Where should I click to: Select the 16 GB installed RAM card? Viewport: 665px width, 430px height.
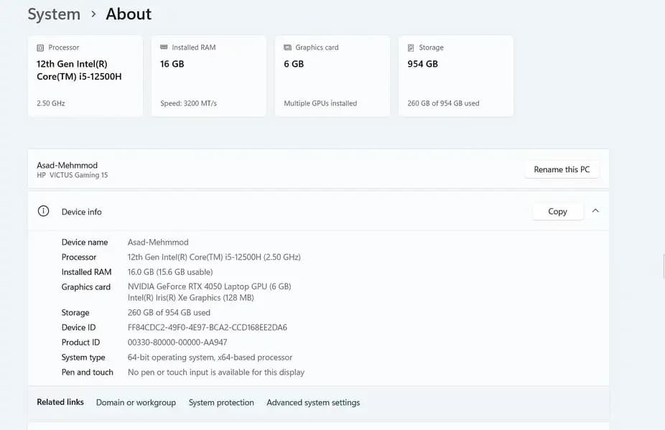coord(209,76)
